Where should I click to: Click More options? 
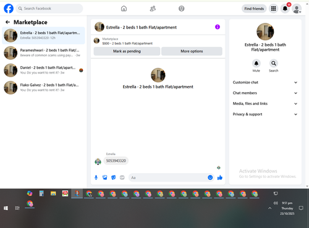coord(192,51)
